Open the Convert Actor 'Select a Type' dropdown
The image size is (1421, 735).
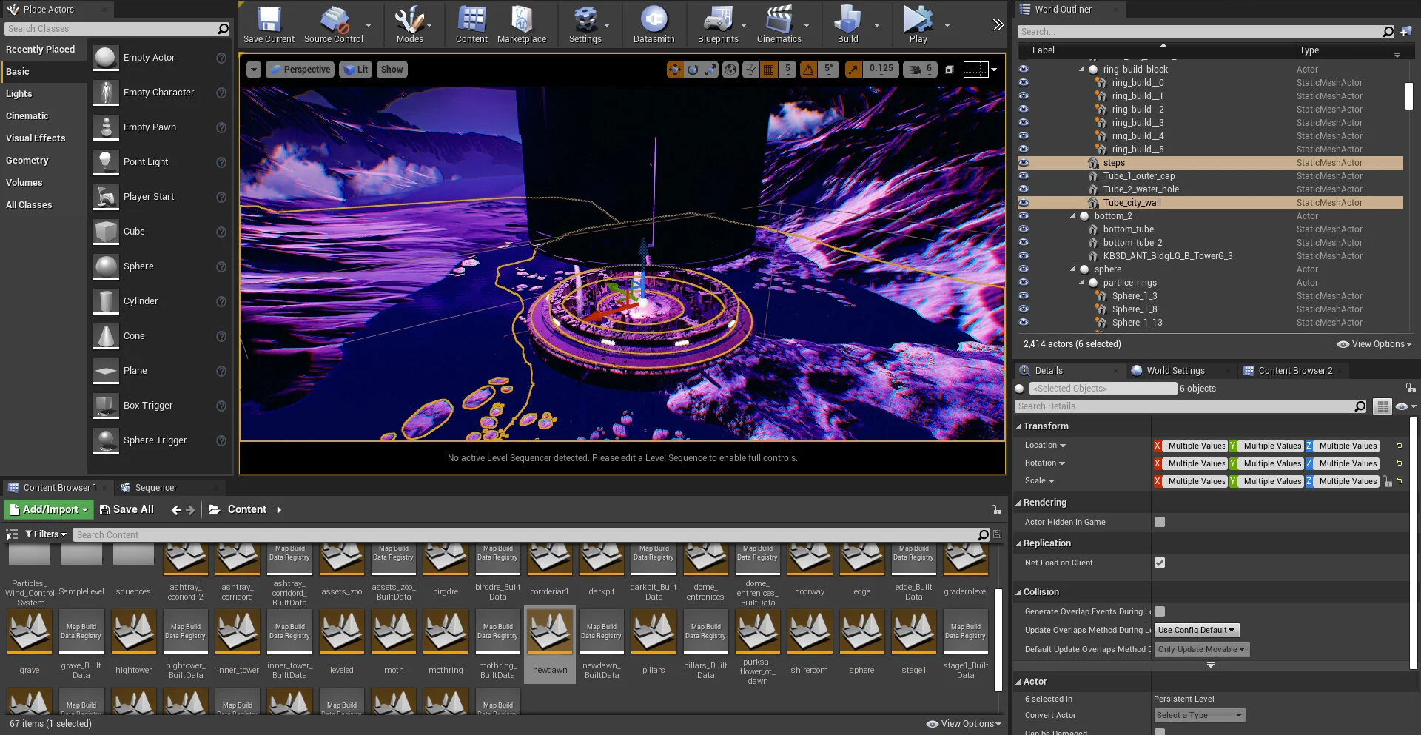[x=1199, y=715]
